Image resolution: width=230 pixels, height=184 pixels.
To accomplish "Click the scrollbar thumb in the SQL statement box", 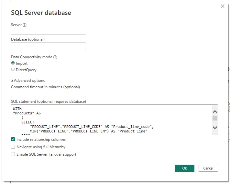I will [x=215, y=118].
